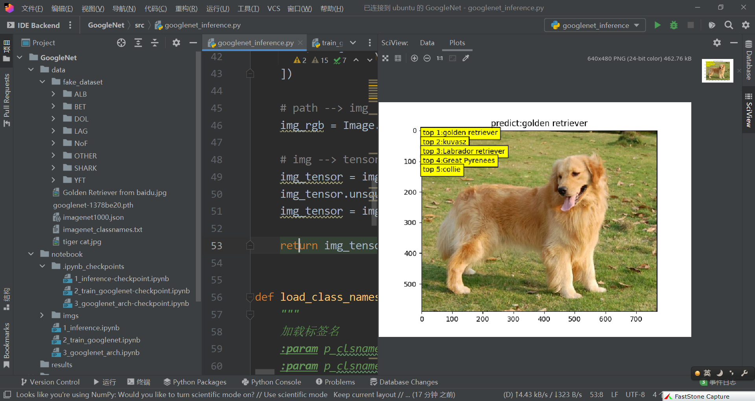Click LF line separator status
Viewport: 755px width, 401px height.
tap(614, 394)
